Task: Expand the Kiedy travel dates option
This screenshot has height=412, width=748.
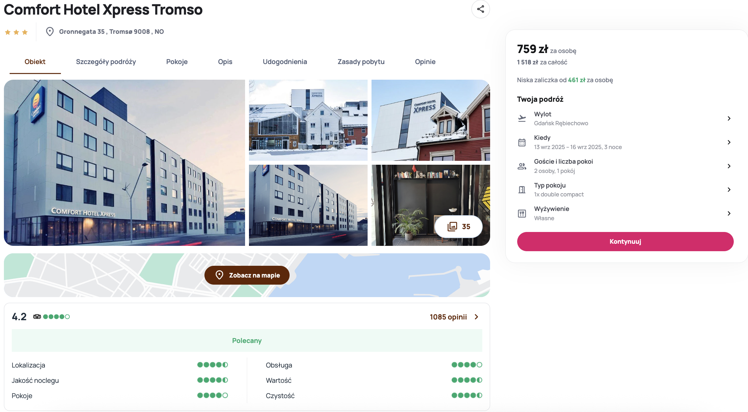Action: click(729, 142)
